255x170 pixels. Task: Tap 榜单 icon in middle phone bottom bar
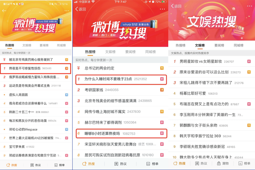(x=152, y=164)
